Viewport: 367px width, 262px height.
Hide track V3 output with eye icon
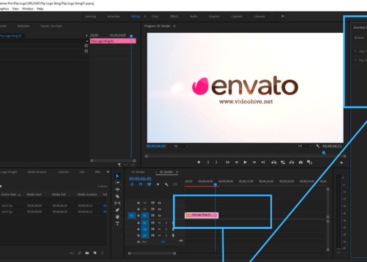pyautogui.click(x=160, y=203)
